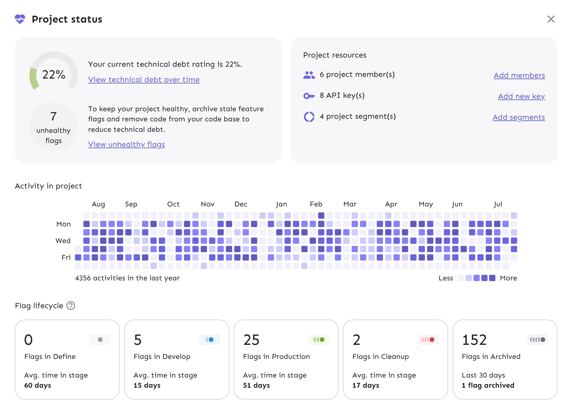The width and height of the screenshot is (573, 407).
Task: Click the 7 unhealthy flags circle
Action: click(x=53, y=127)
